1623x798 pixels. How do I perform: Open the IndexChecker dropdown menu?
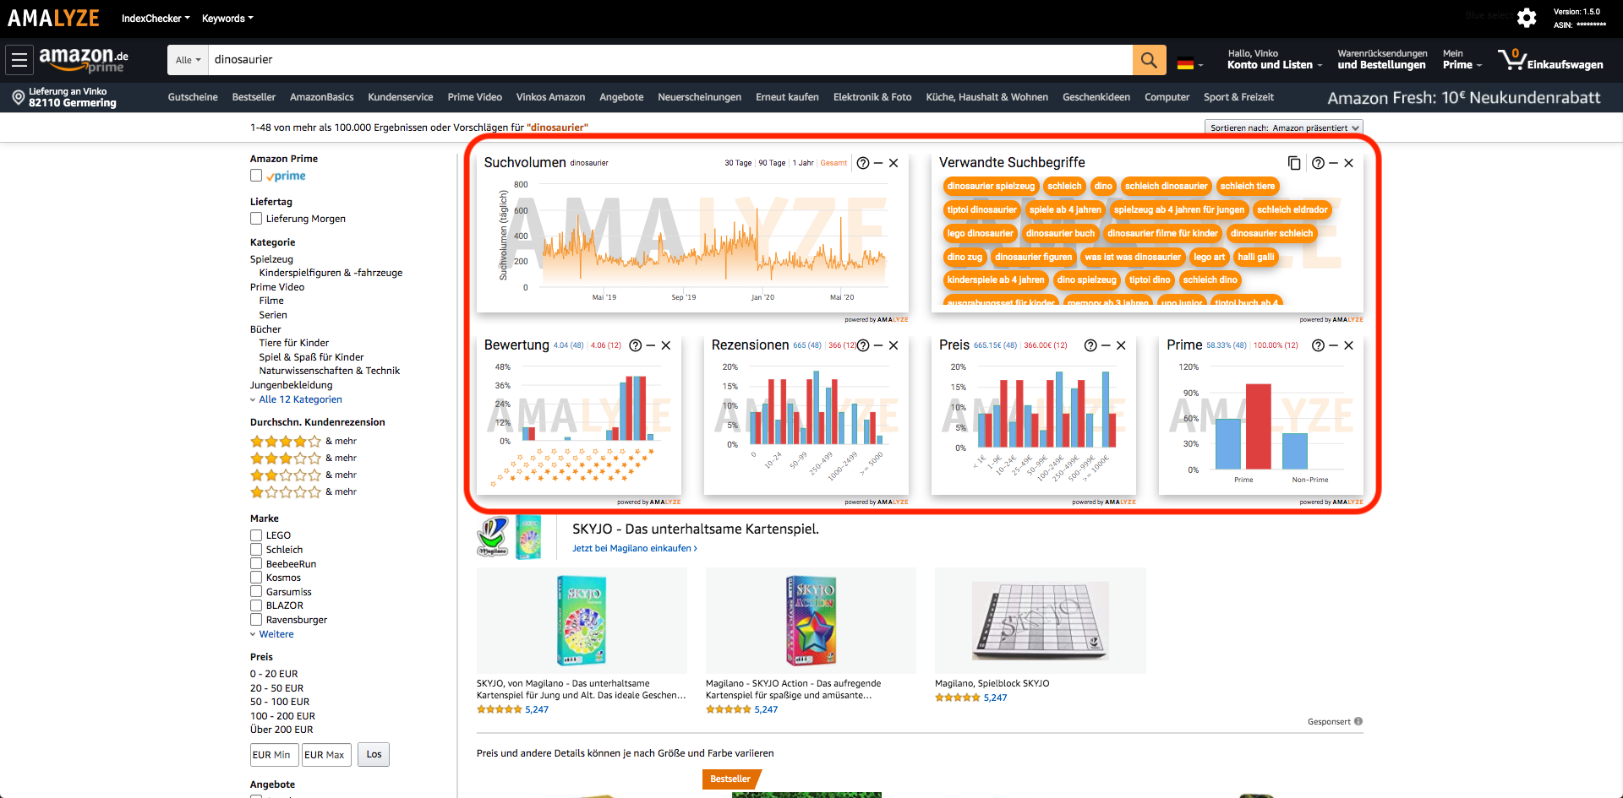156,18
